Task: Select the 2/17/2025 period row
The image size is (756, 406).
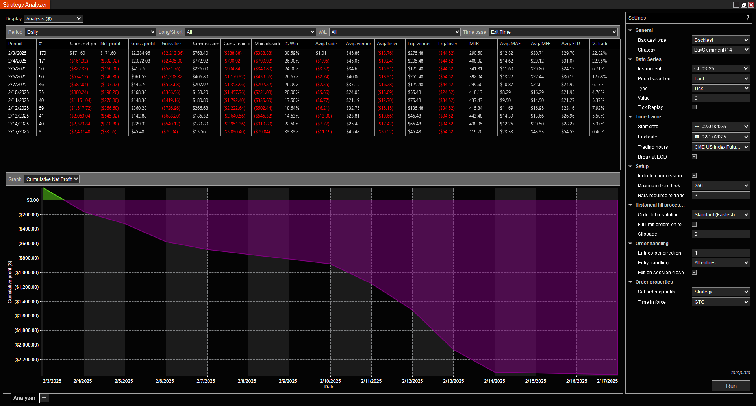Action: coord(313,132)
